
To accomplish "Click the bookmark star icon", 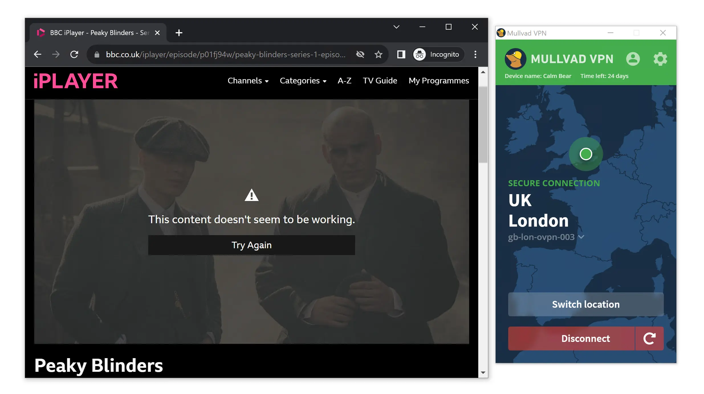I will [379, 54].
